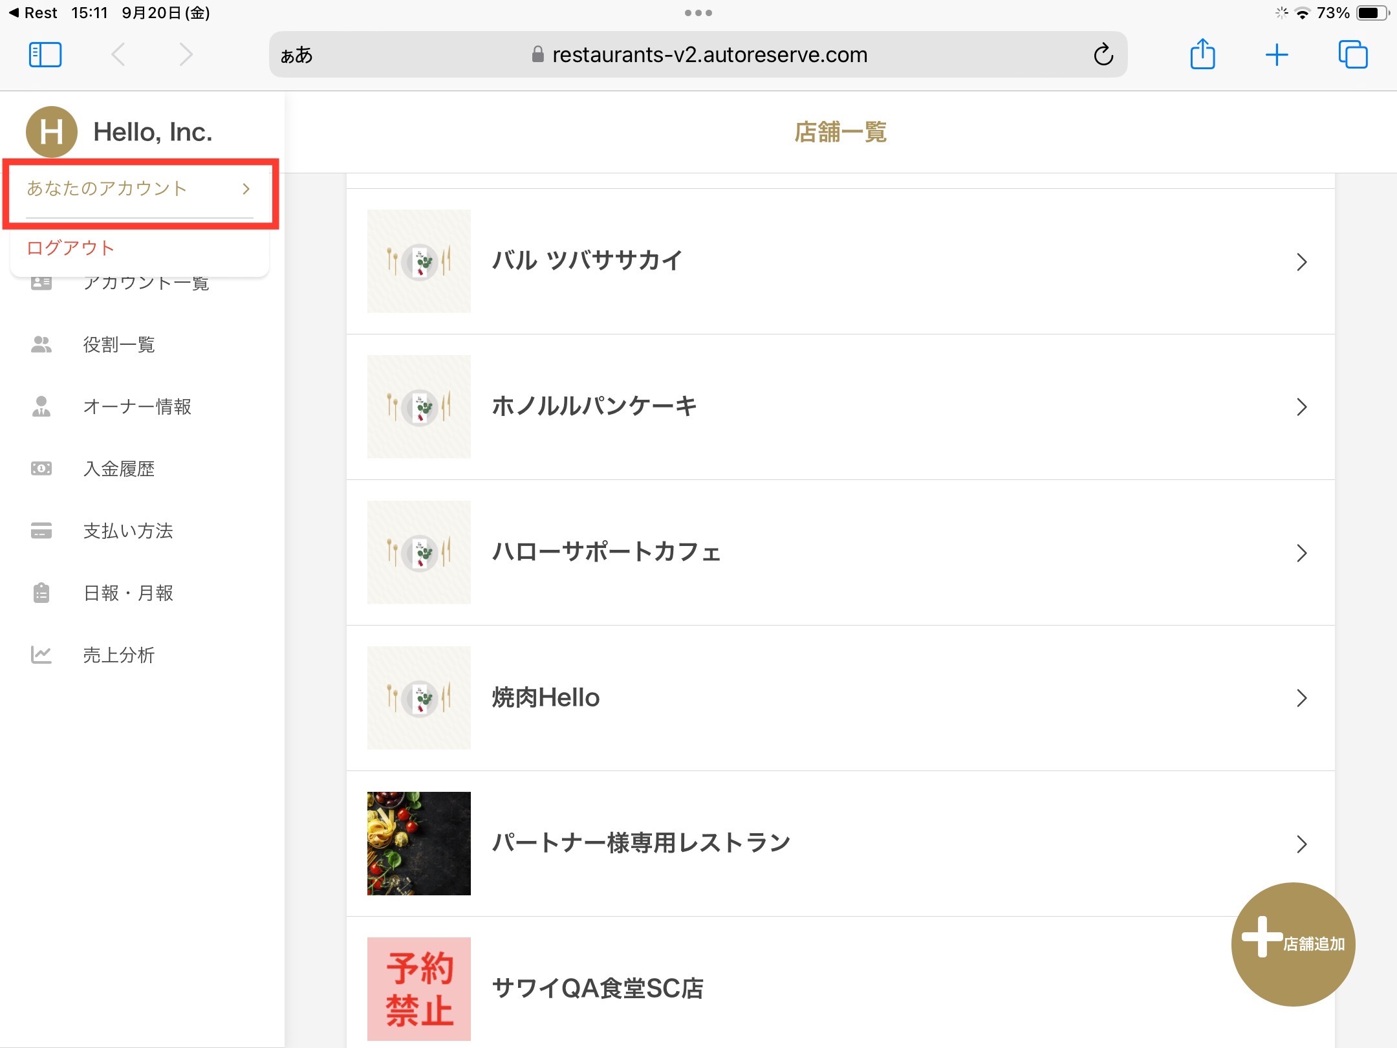1397x1048 pixels.
Task: Click the Hello, Inc. avatar icon
Action: pos(51,132)
